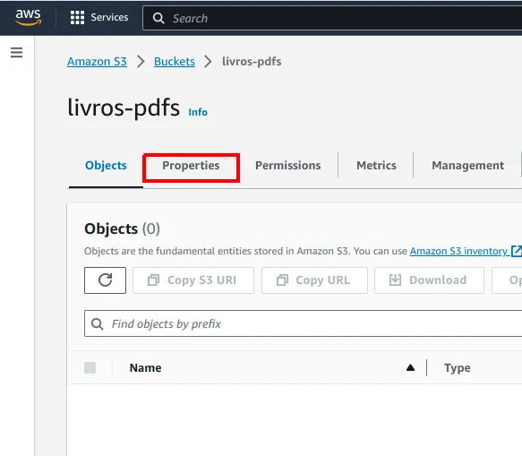Focus the Find objects by prefix field
Screen dimensions: 522x456
point(303,323)
